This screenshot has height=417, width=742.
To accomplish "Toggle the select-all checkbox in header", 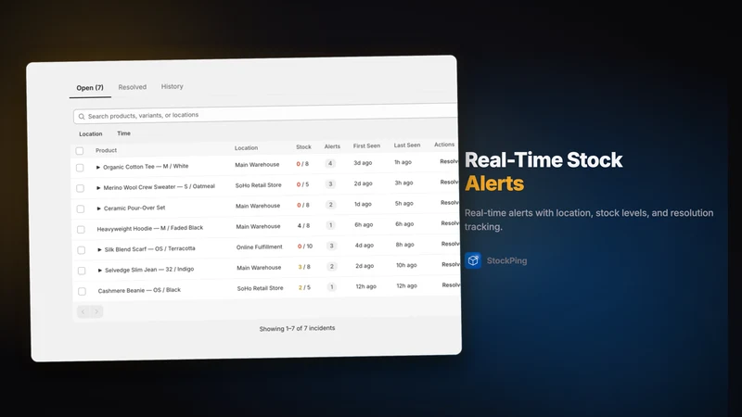I will pos(80,151).
